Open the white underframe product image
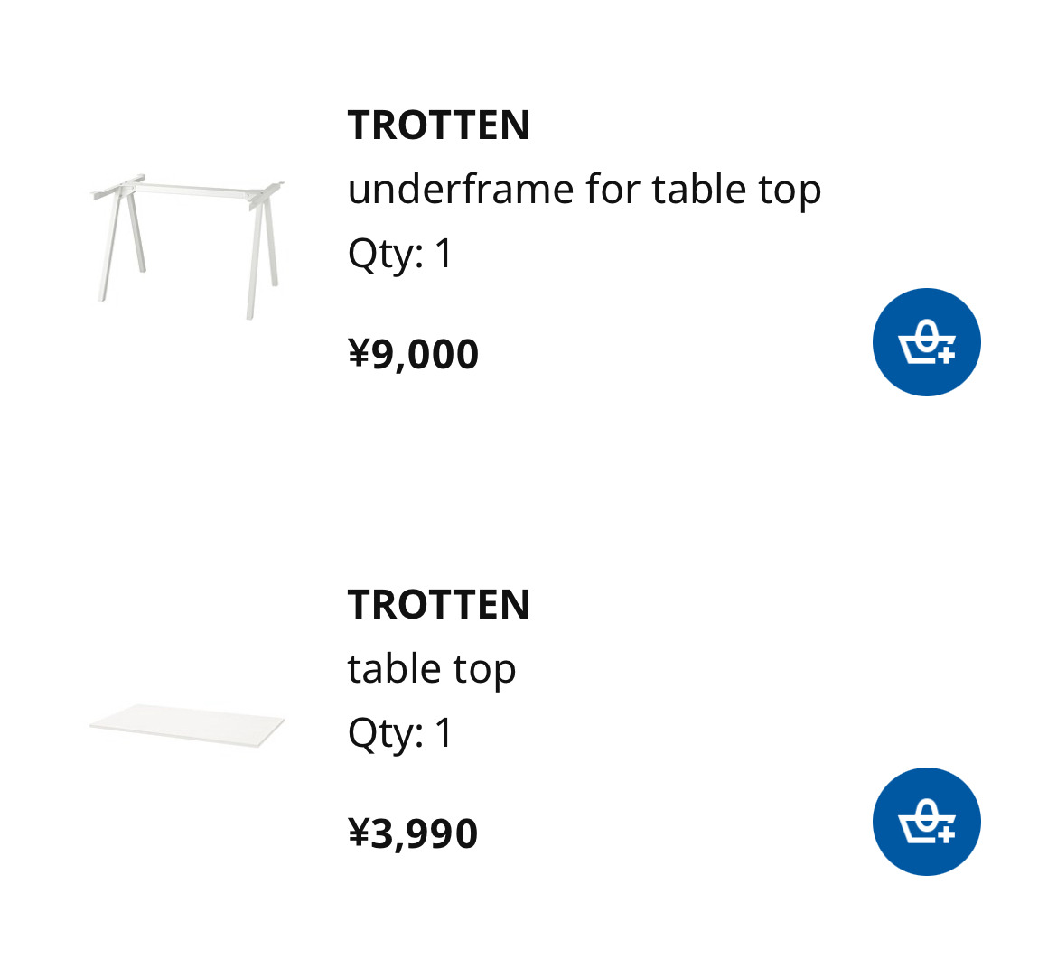 [x=188, y=244]
